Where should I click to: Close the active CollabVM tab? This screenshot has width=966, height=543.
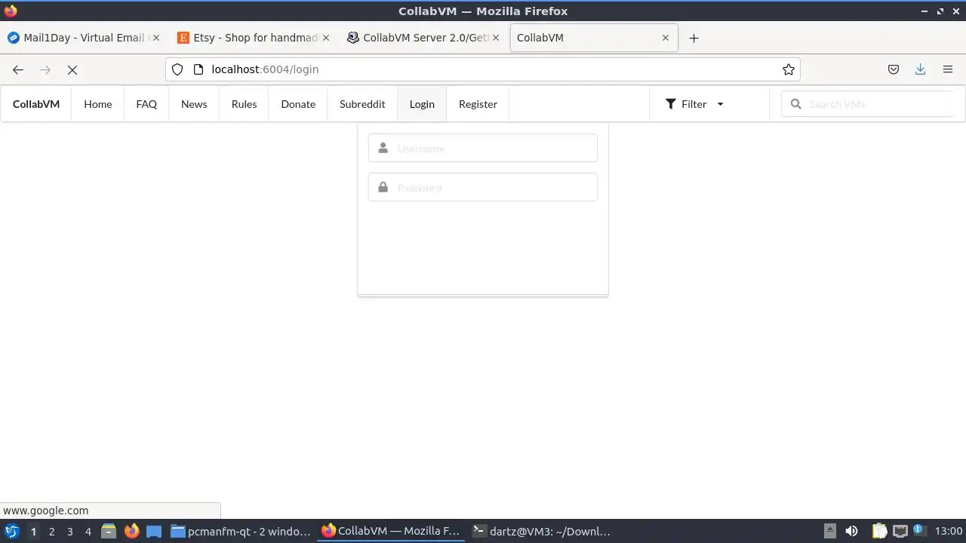(x=666, y=38)
